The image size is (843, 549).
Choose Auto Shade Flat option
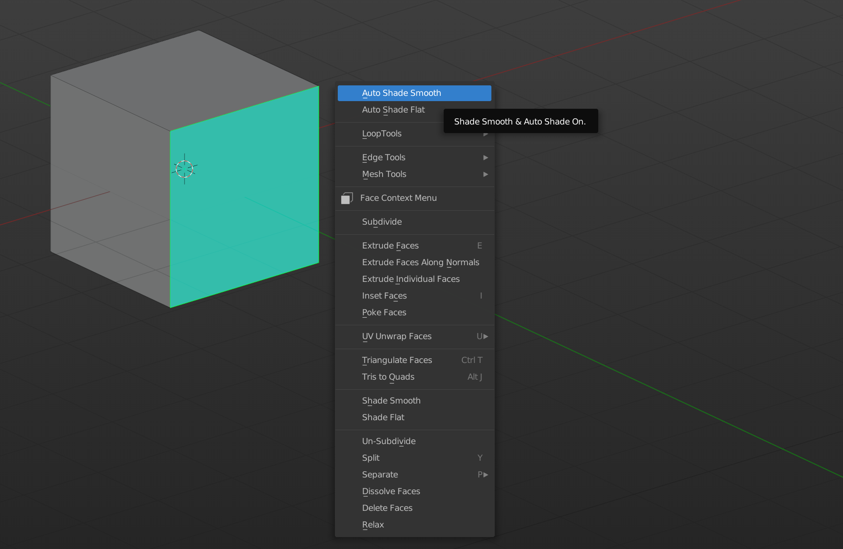click(414, 110)
